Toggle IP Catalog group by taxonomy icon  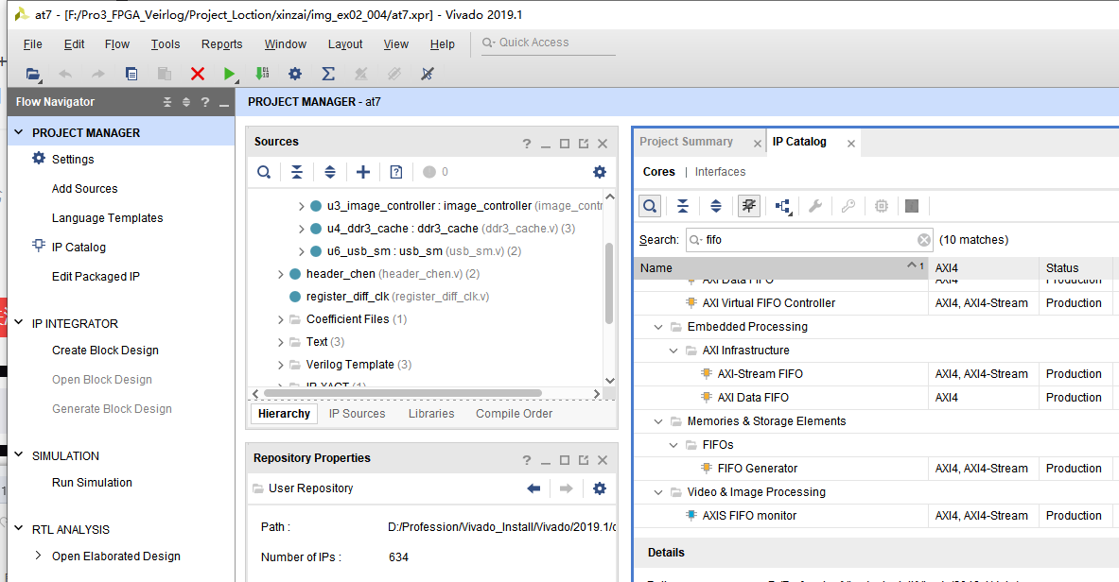(x=748, y=206)
